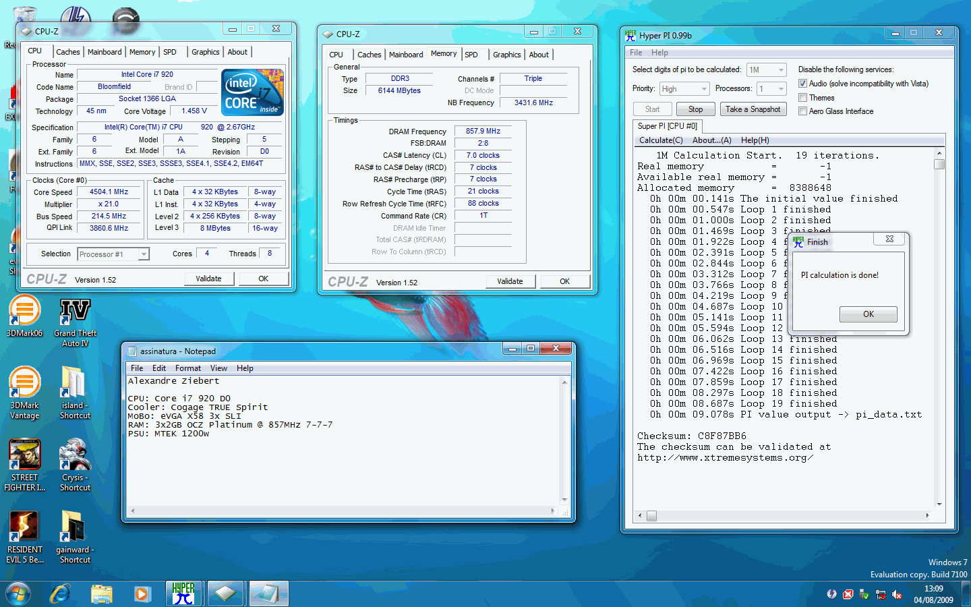Viewport: 971px width, 607px height.
Task: Click OK in left CPU-Z window
Action: point(264,279)
